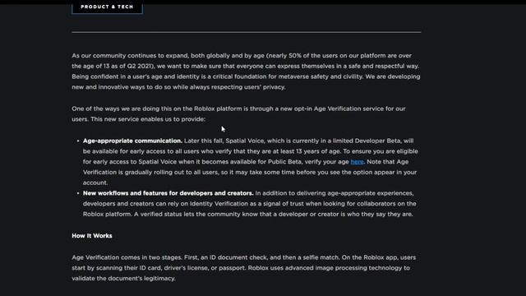Click "metaverse safety and civility" phrase
This screenshot has height=296, width=526.
321,76
